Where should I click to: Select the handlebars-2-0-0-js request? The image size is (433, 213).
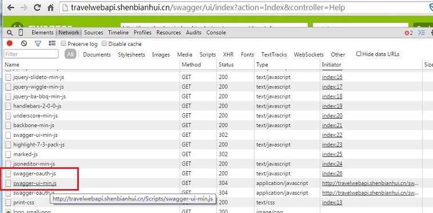click(x=37, y=106)
